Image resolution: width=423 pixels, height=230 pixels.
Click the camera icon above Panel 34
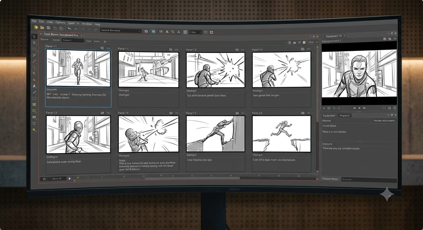[303, 113]
